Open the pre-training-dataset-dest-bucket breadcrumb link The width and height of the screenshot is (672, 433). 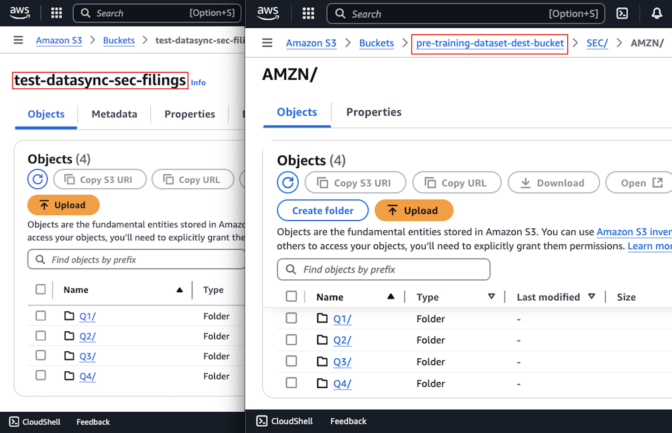tap(490, 43)
